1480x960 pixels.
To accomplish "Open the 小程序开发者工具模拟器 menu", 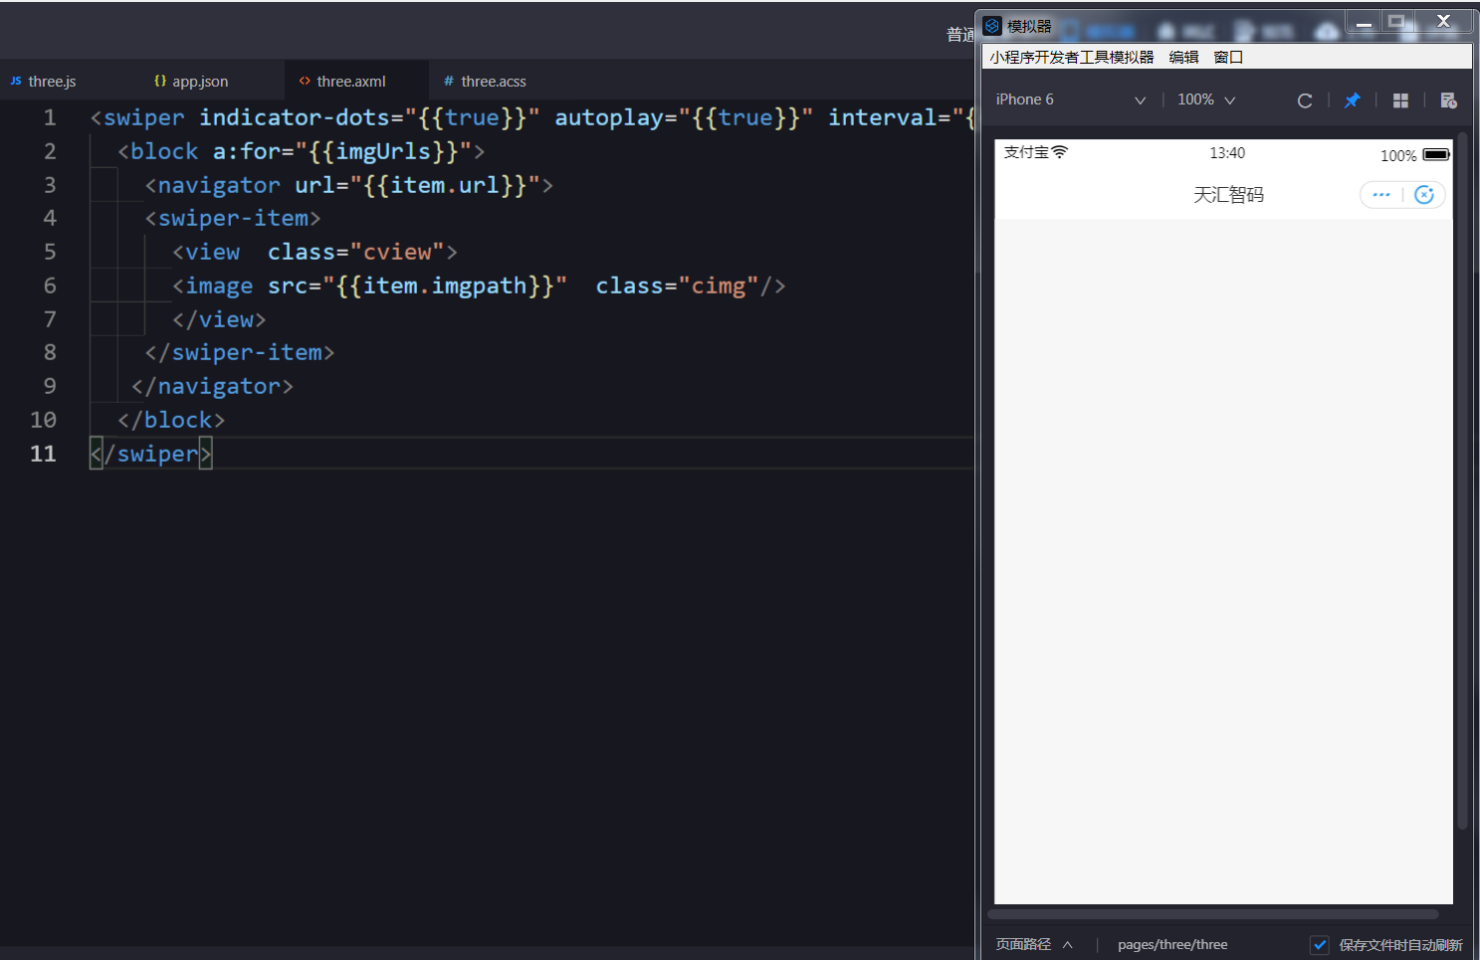I will coord(1072,57).
